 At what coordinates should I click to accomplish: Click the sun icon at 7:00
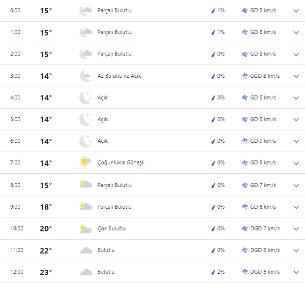click(86, 162)
